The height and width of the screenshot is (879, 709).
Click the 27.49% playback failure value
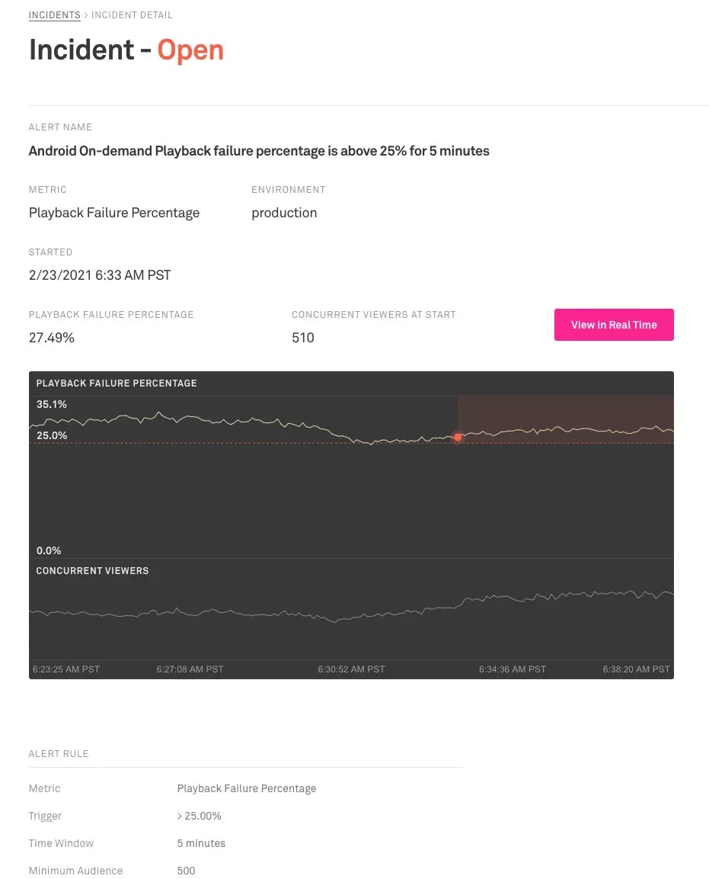point(52,338)
